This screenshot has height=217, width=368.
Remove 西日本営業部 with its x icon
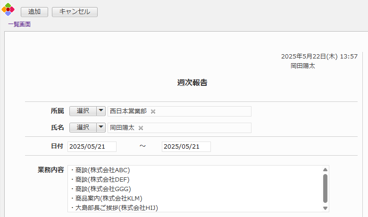coord(153,111)
